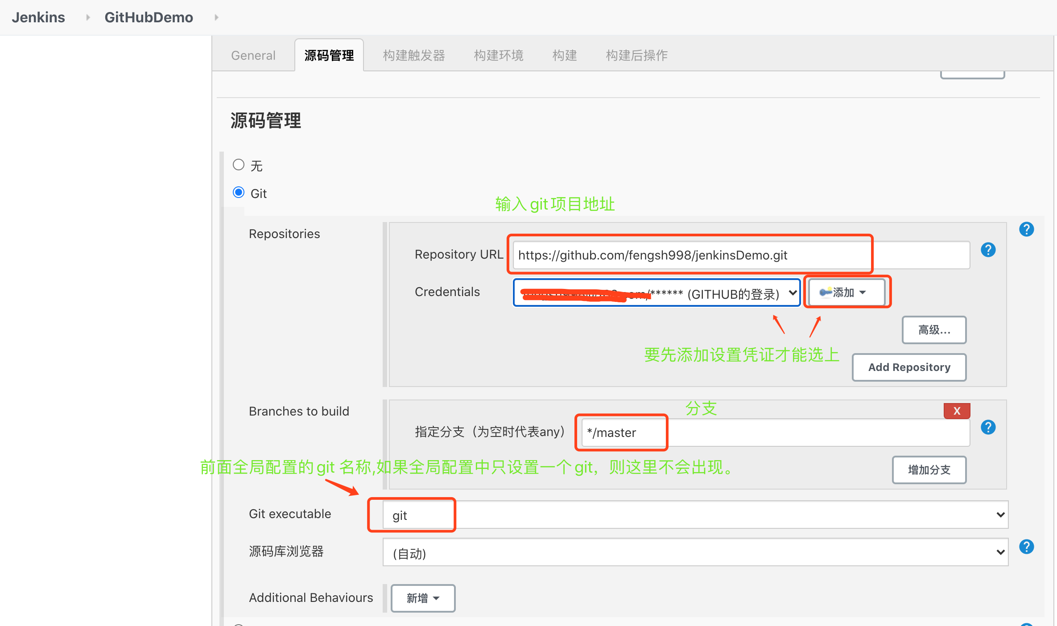Click the 高级... button
The height and width of the screenshot is (626, 1057).
pyautogui.click(x=933, y=330)
